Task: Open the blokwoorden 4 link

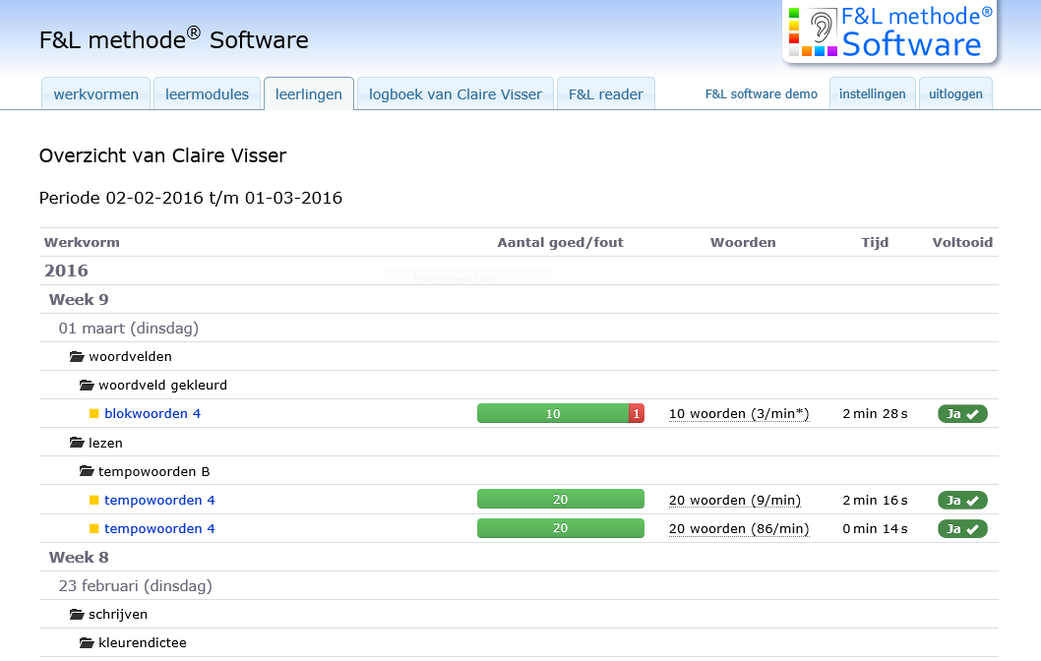Action: click(x=153, y=414)
